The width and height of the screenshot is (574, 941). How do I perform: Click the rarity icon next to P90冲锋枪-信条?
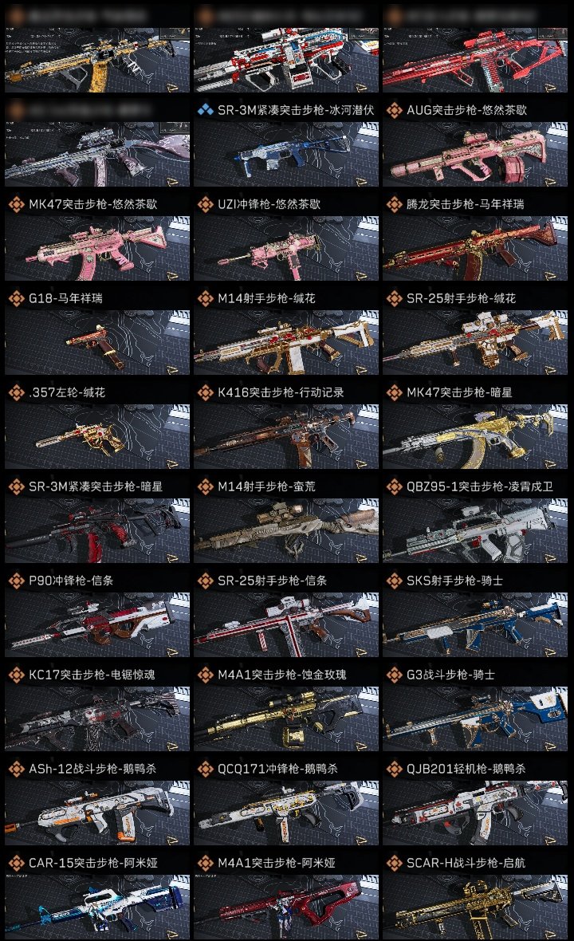point(16,581)
